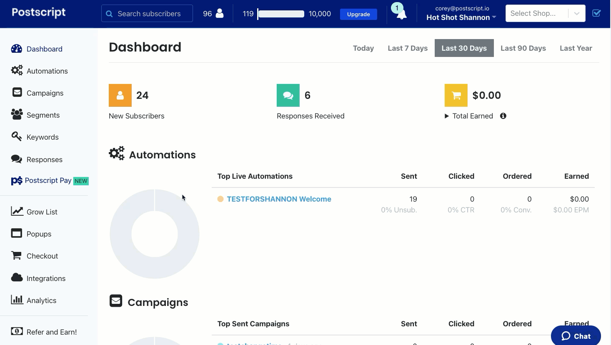Click the Upgrade button
Screen dimensions: 611x345
(x=358, y=14)
